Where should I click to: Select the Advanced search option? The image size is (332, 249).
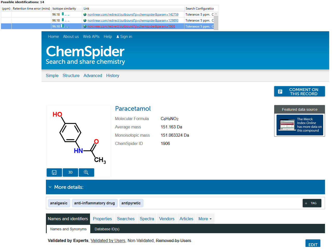[x=93, y=75]
